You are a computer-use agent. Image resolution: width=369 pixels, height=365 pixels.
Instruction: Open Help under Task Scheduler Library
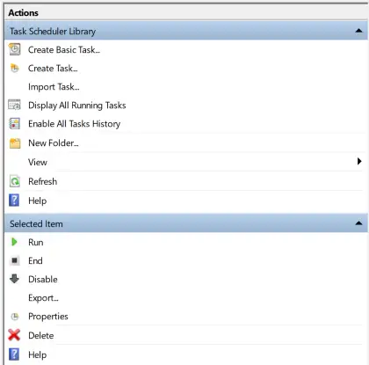38,201
